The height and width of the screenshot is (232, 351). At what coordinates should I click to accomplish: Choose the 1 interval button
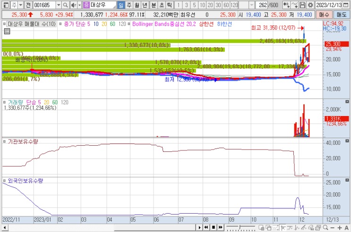(179, 5)
